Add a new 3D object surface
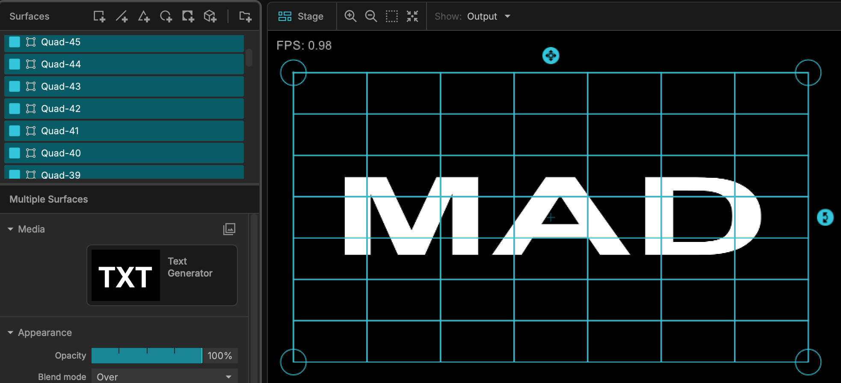The height and width of the screenshot is (383, 841). point(210,16)
